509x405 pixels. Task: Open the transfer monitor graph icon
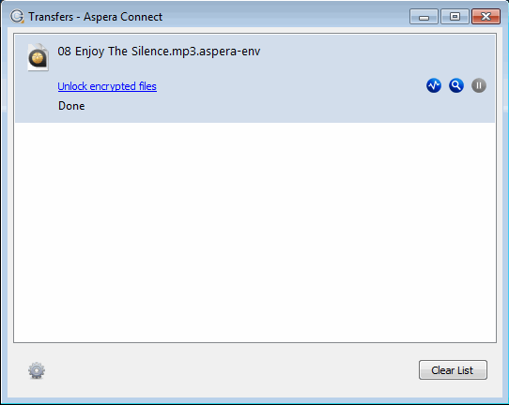point(434,86)
